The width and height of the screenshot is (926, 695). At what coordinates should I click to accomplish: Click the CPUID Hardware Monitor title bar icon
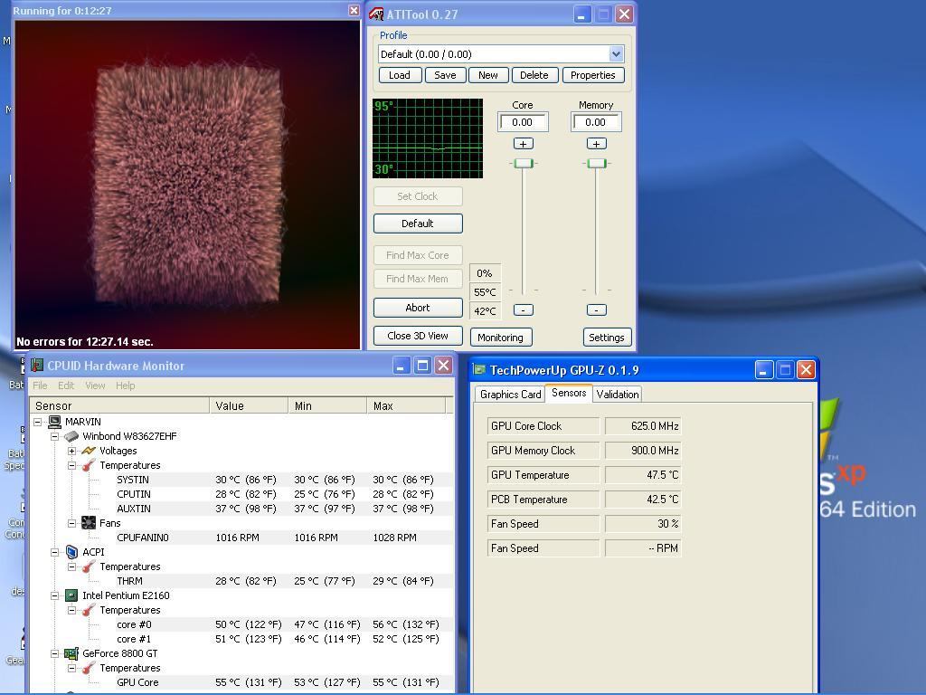tap(37, 366)
